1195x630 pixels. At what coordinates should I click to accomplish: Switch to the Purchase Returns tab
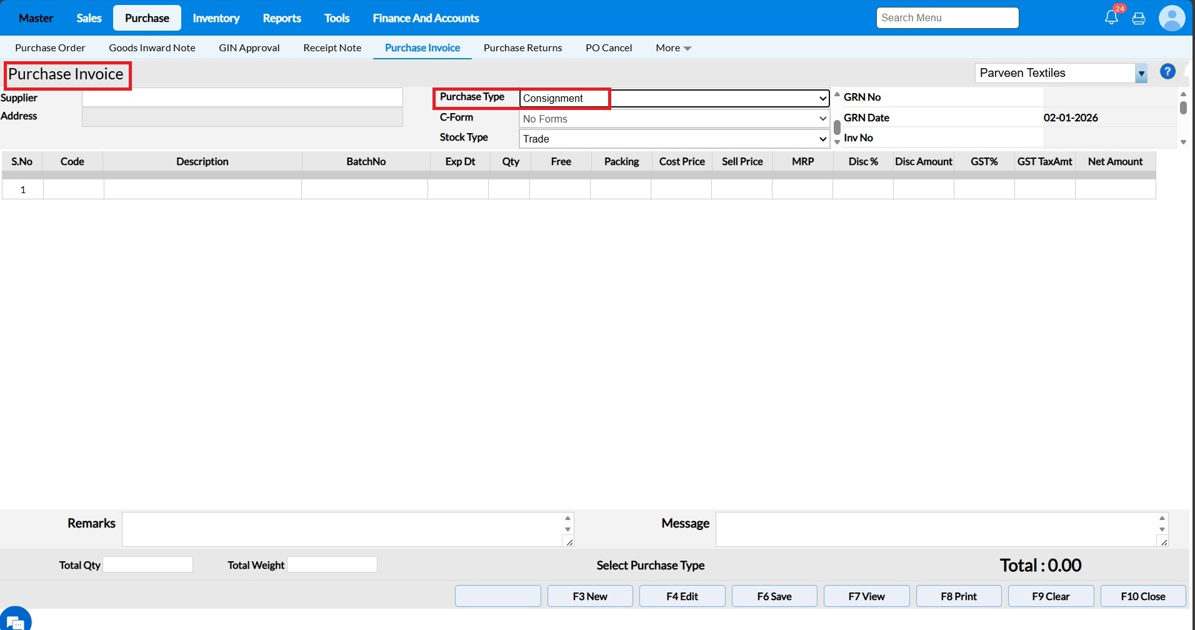coord(522,48)
